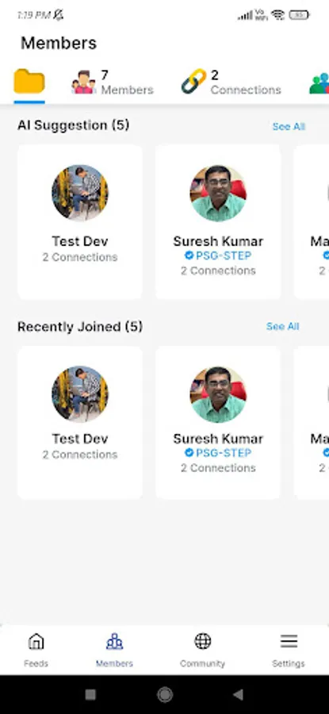Open Community globe icon
This screenshot has height=714, width=329.
pos(202,641)
